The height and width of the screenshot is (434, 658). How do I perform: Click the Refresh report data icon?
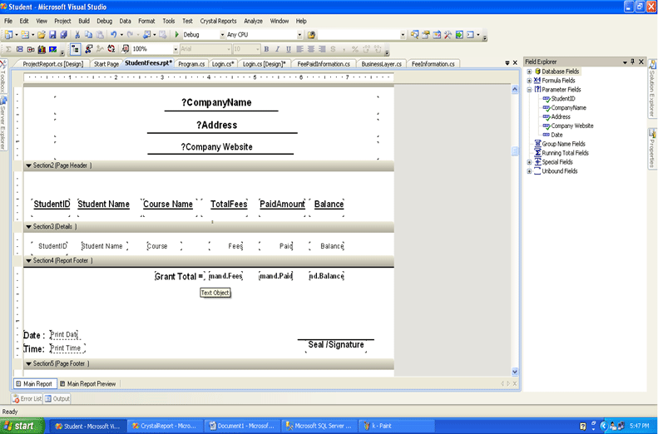coord(111,50)
